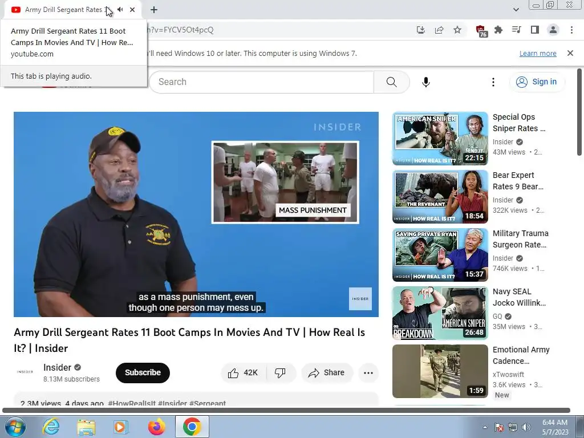This screenshot has height=438, width=584.
Task: Click the horizontal page scrollbar
Action: (286, 411)
